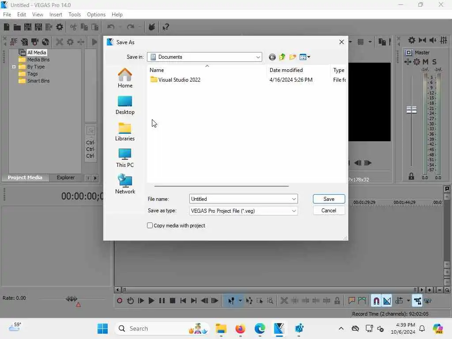Toggle the Enable Snapping magnet icon
Viewport: 452px width, 339px height.
(x=376, y=301)
